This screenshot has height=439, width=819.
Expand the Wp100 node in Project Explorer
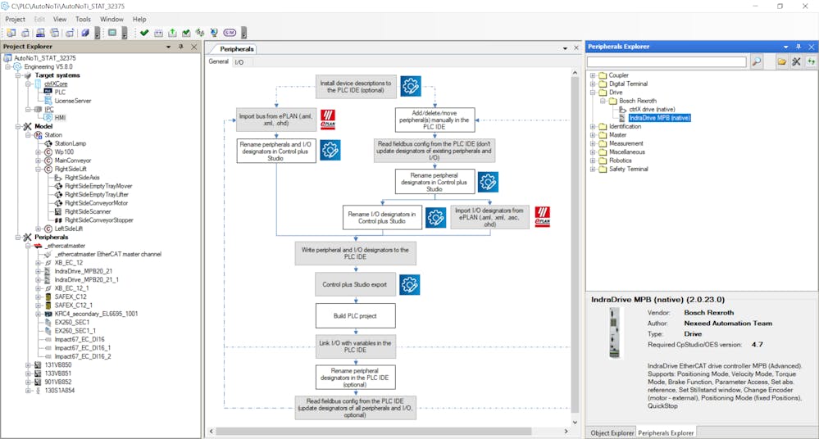pos(39,152)
